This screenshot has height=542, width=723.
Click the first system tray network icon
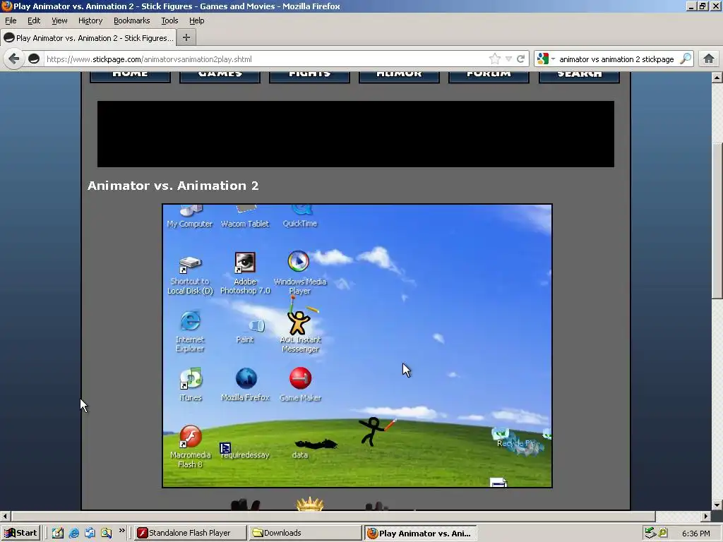(650, 534)
